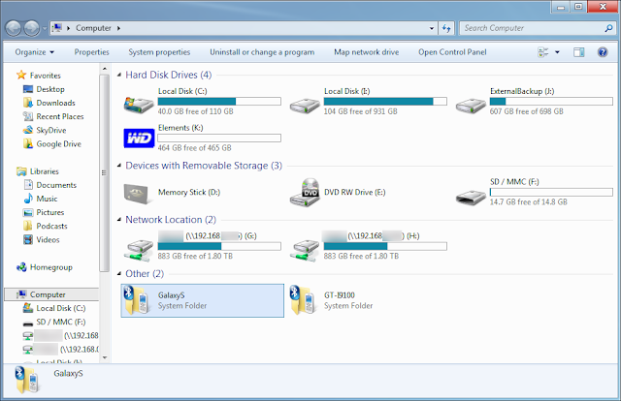The width and height of the screenshot is (621, 401).
Task: Open Recent Places in Favorites
Action: pos(60,116)
